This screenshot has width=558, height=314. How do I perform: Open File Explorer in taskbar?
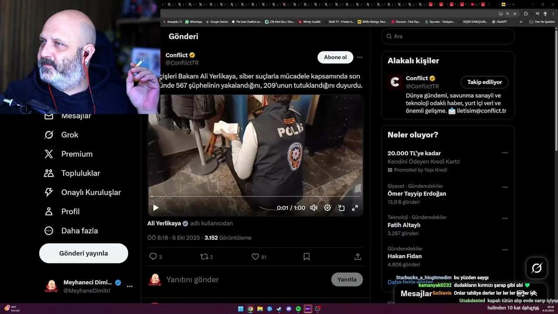[260, 309]
